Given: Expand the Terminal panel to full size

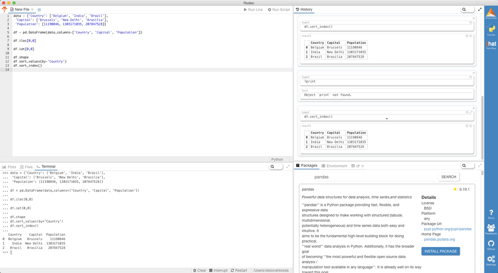Looking at the screenshot, I should tap(288, 166).
